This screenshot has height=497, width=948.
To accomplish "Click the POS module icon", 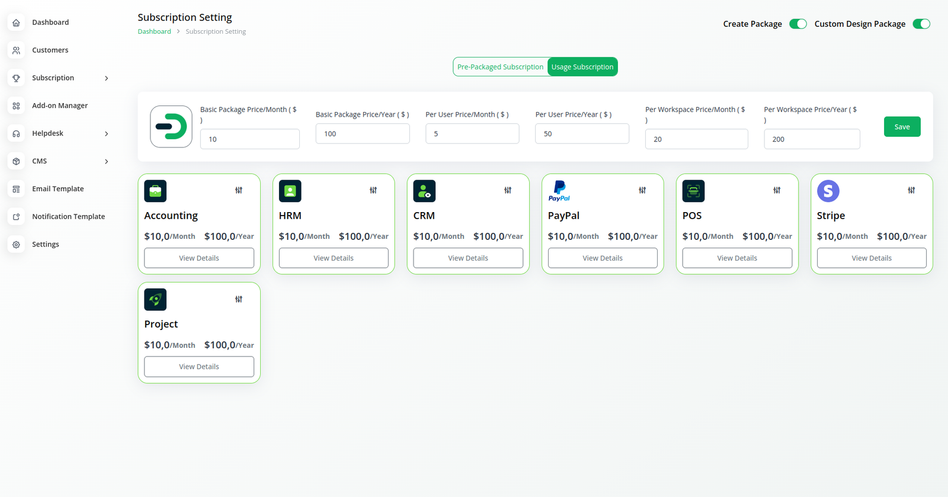I will [693, 191].
